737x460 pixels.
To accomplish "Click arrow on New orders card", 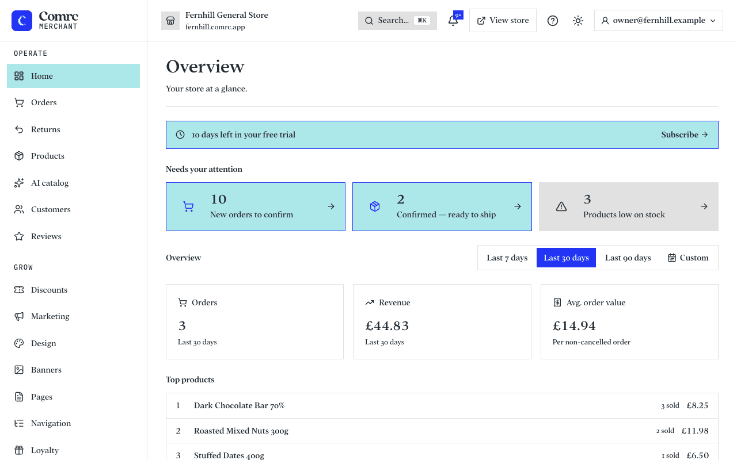I will pyautogui.click(x=331, y=206).
